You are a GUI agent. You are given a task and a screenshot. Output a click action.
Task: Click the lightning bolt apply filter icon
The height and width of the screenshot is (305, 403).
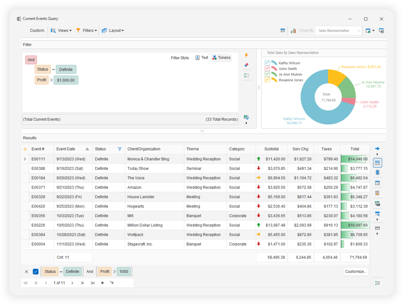coord(246,55)
